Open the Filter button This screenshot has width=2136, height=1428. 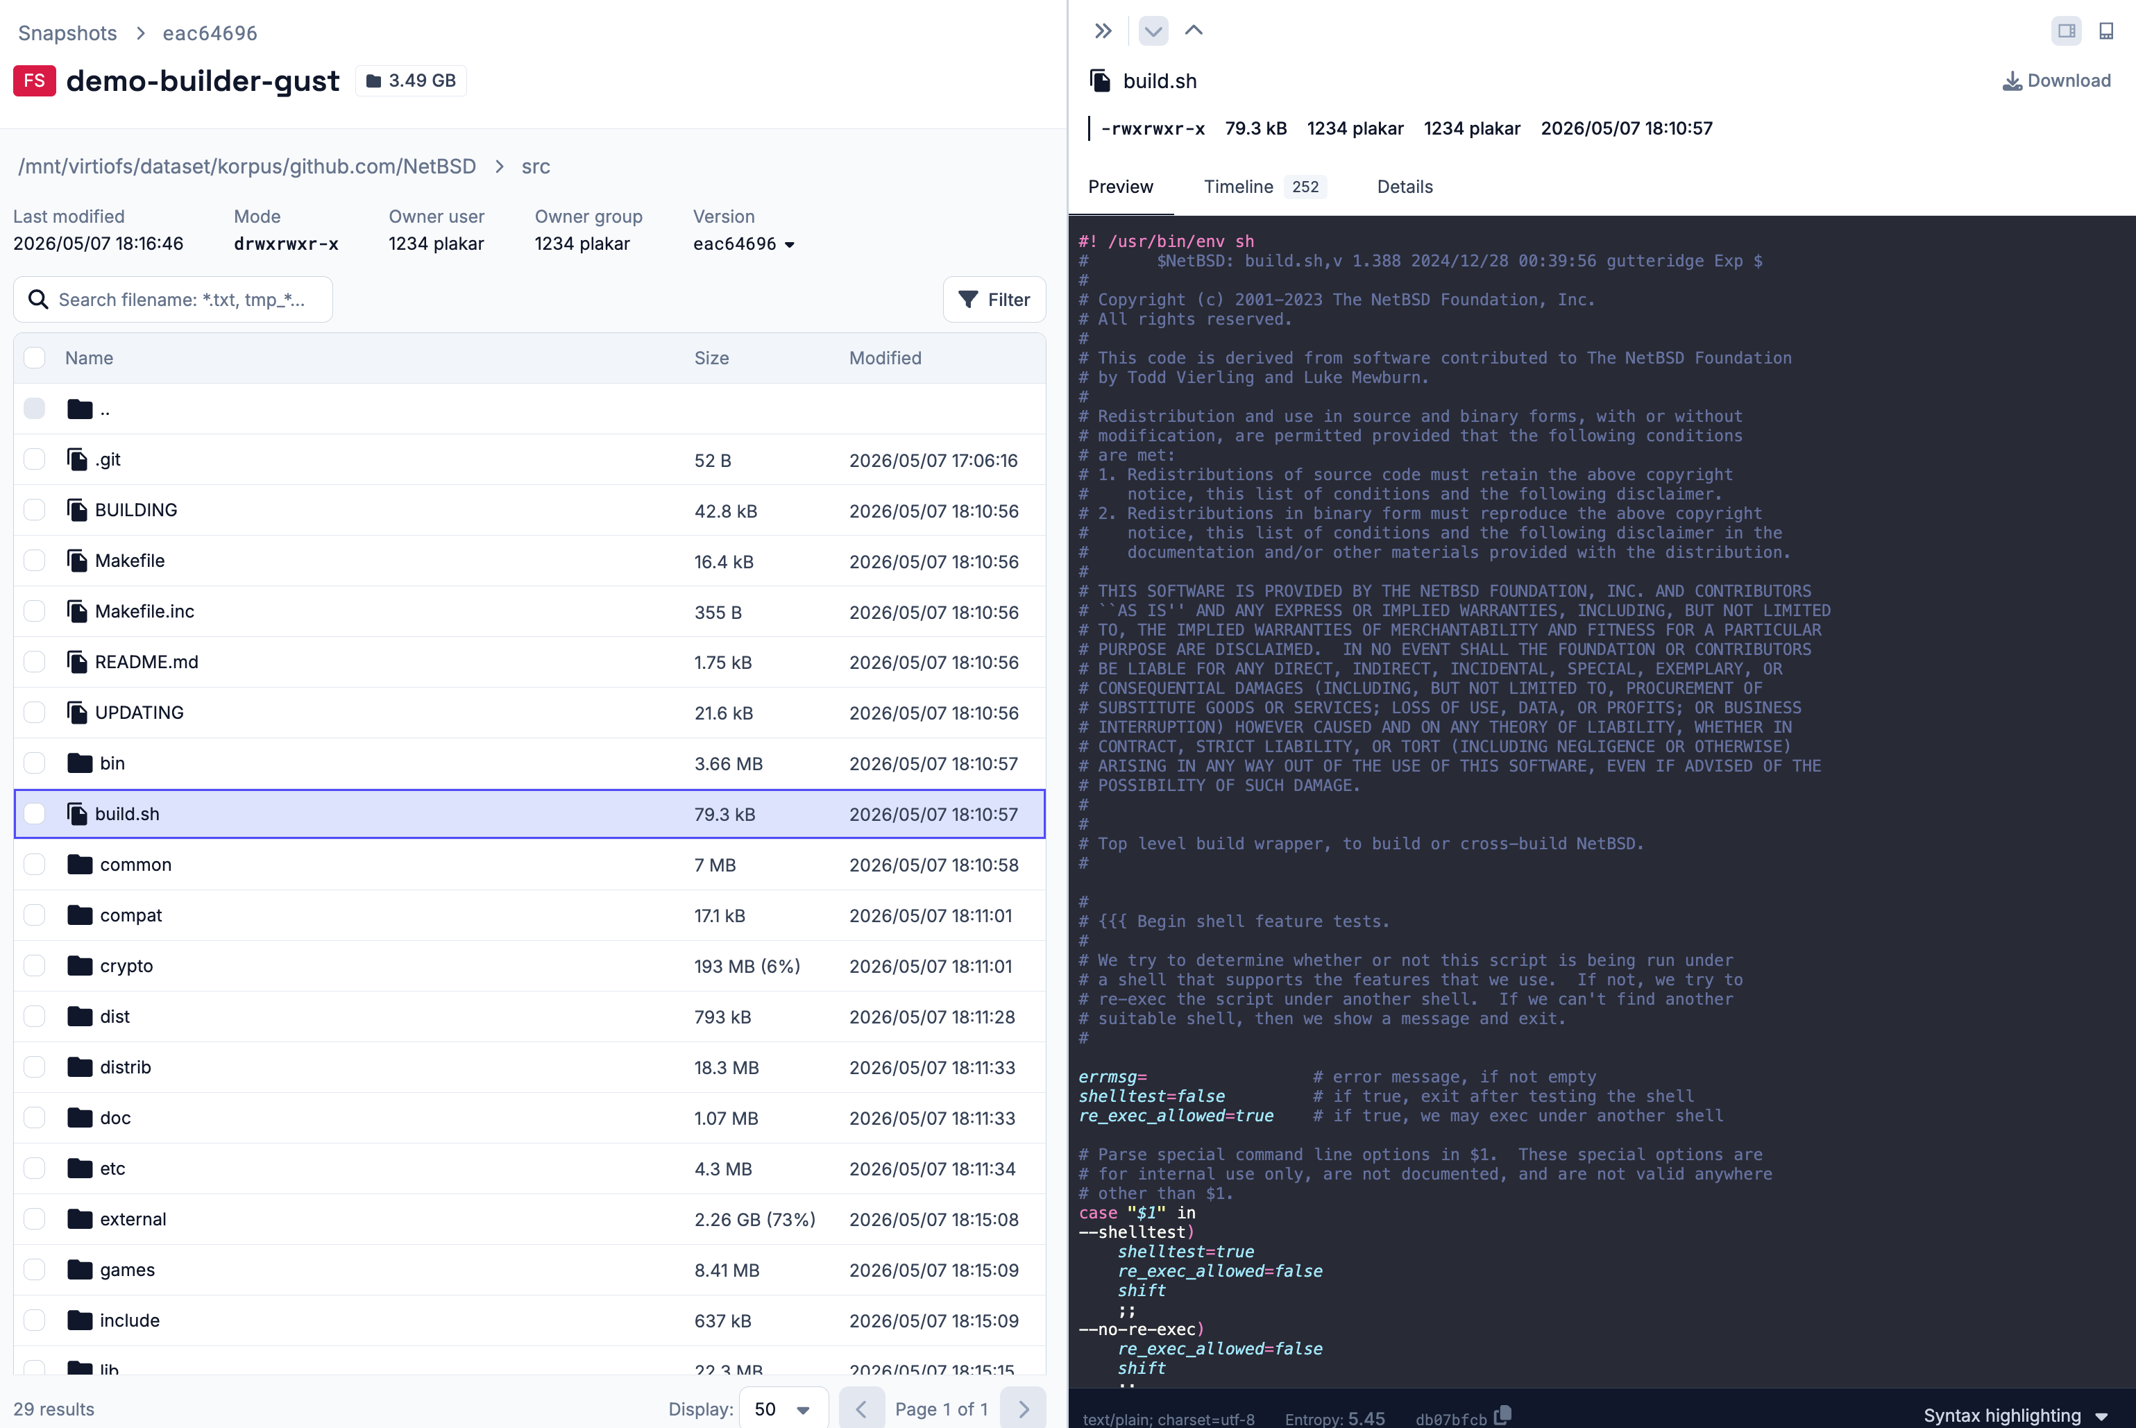[994, 300]
